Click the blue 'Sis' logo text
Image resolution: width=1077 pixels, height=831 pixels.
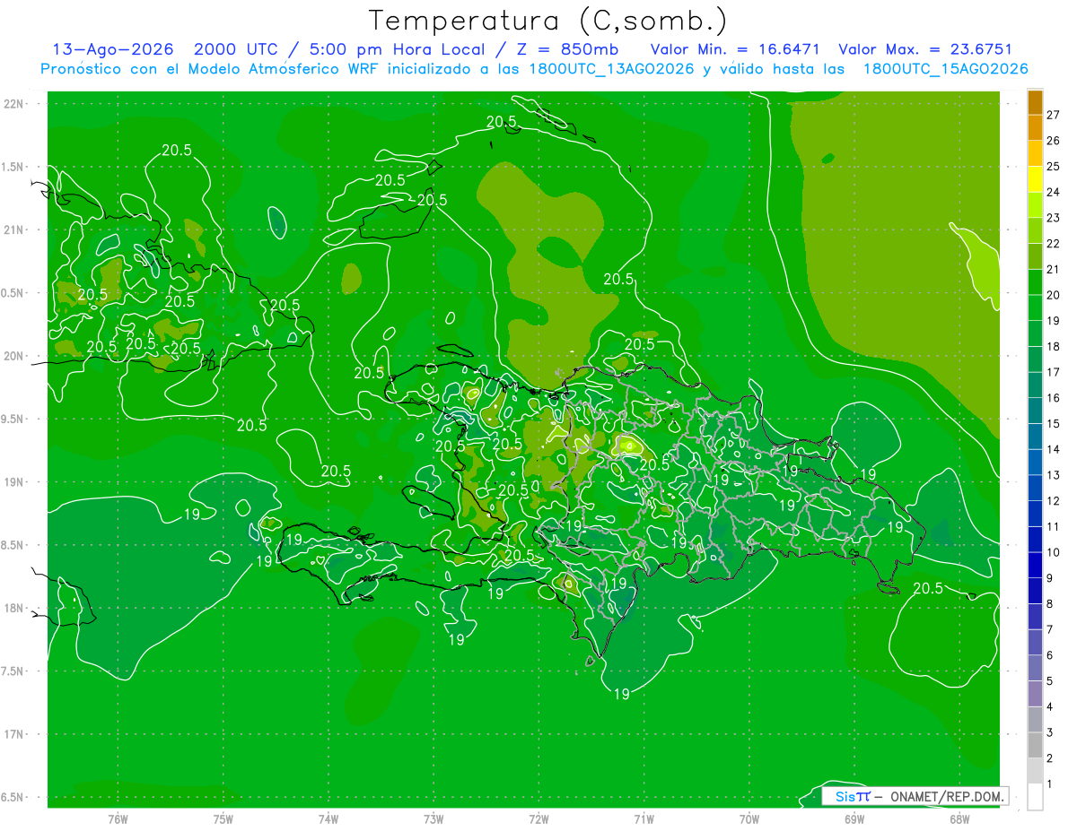[x=844, y=796]
